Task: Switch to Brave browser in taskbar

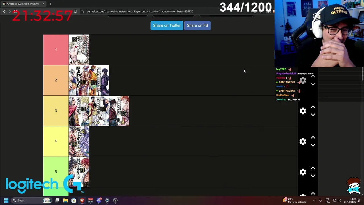Action: coord(82,200)
